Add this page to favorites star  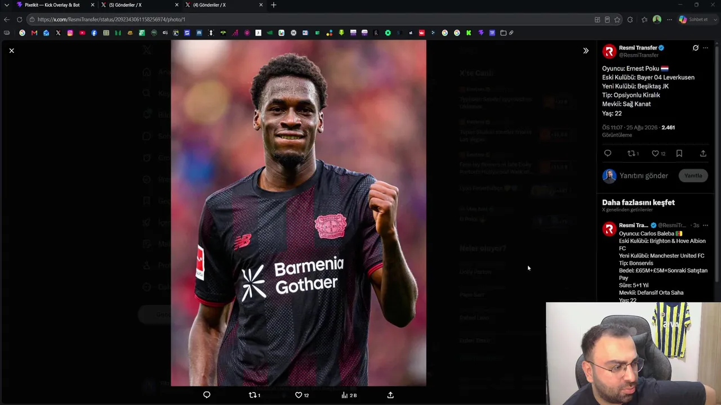coord(617,19)
